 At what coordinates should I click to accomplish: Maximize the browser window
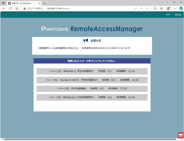point(174,2)
